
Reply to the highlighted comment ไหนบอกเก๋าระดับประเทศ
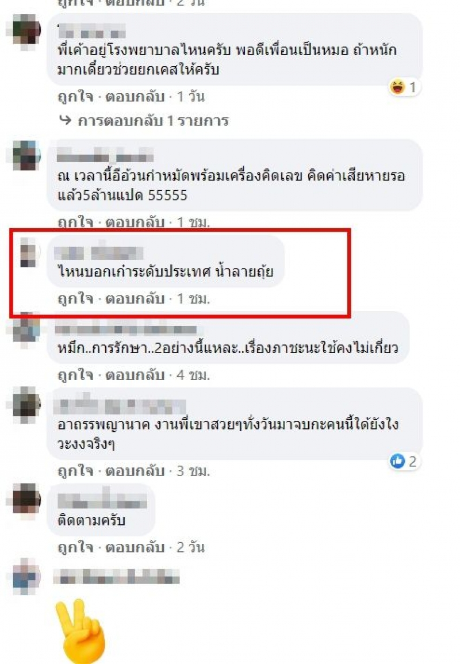[135, 298]
